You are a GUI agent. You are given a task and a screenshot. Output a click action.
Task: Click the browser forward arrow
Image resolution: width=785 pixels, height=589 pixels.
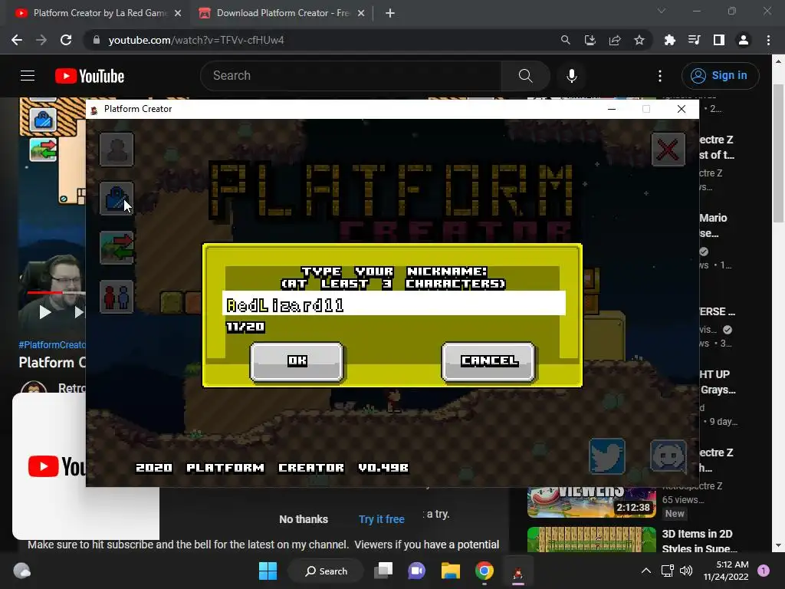click(x=41, y=40)
